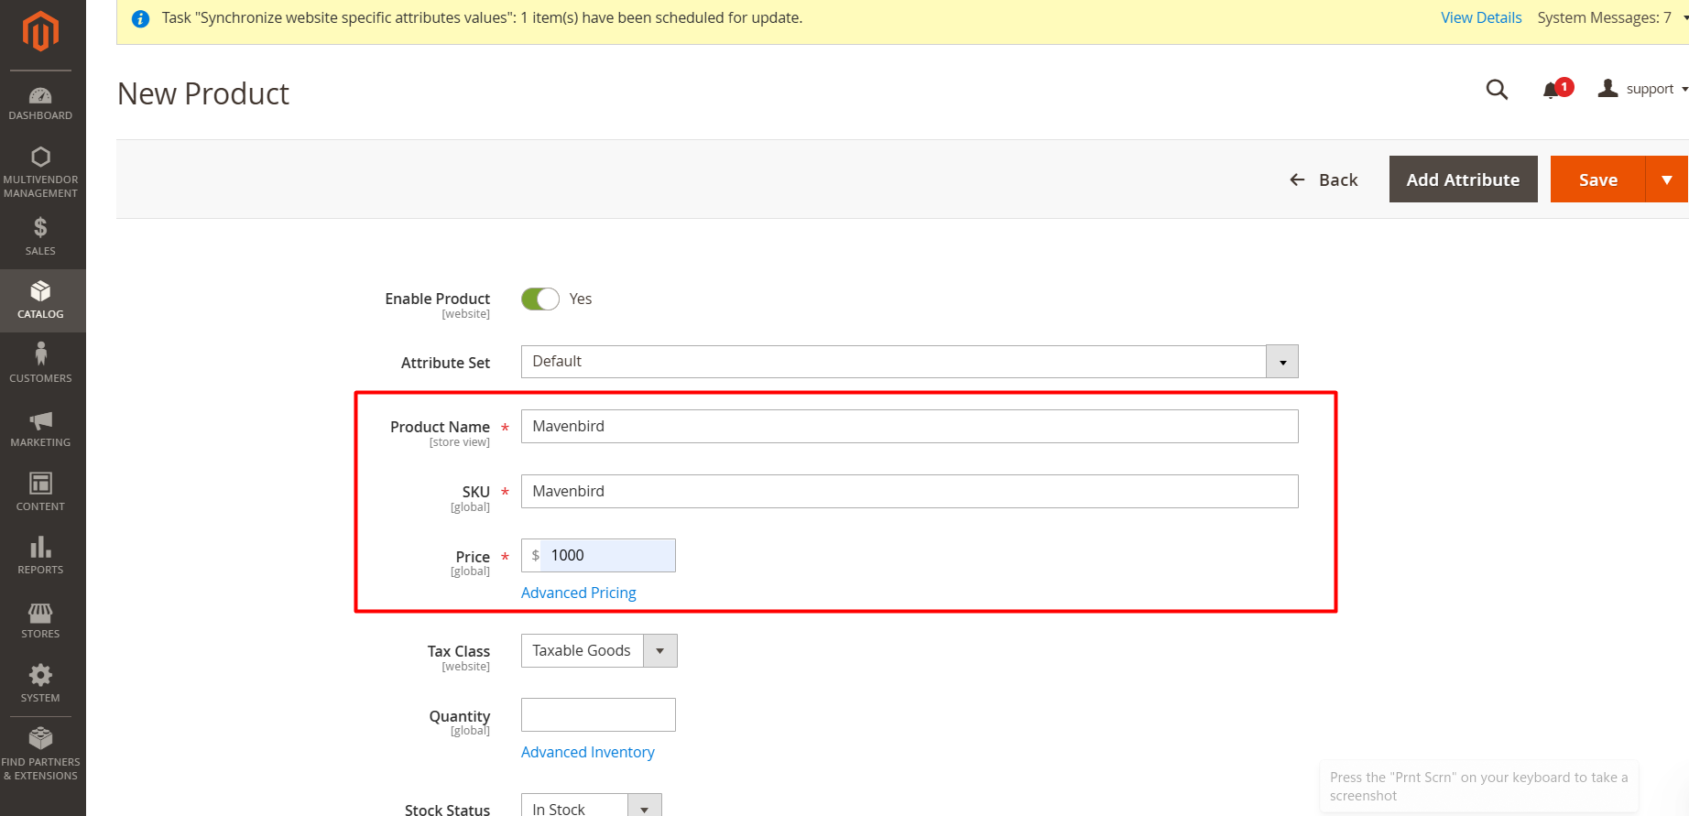Focus the Price input field
Image resolution: width=1689 pixels, height=816 pixels.
(x=598, y=556)
